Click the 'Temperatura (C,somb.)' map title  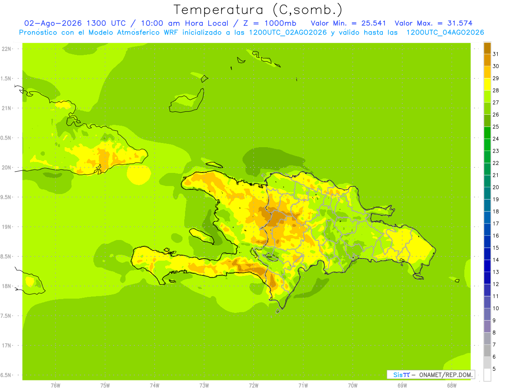coord(258,10)
